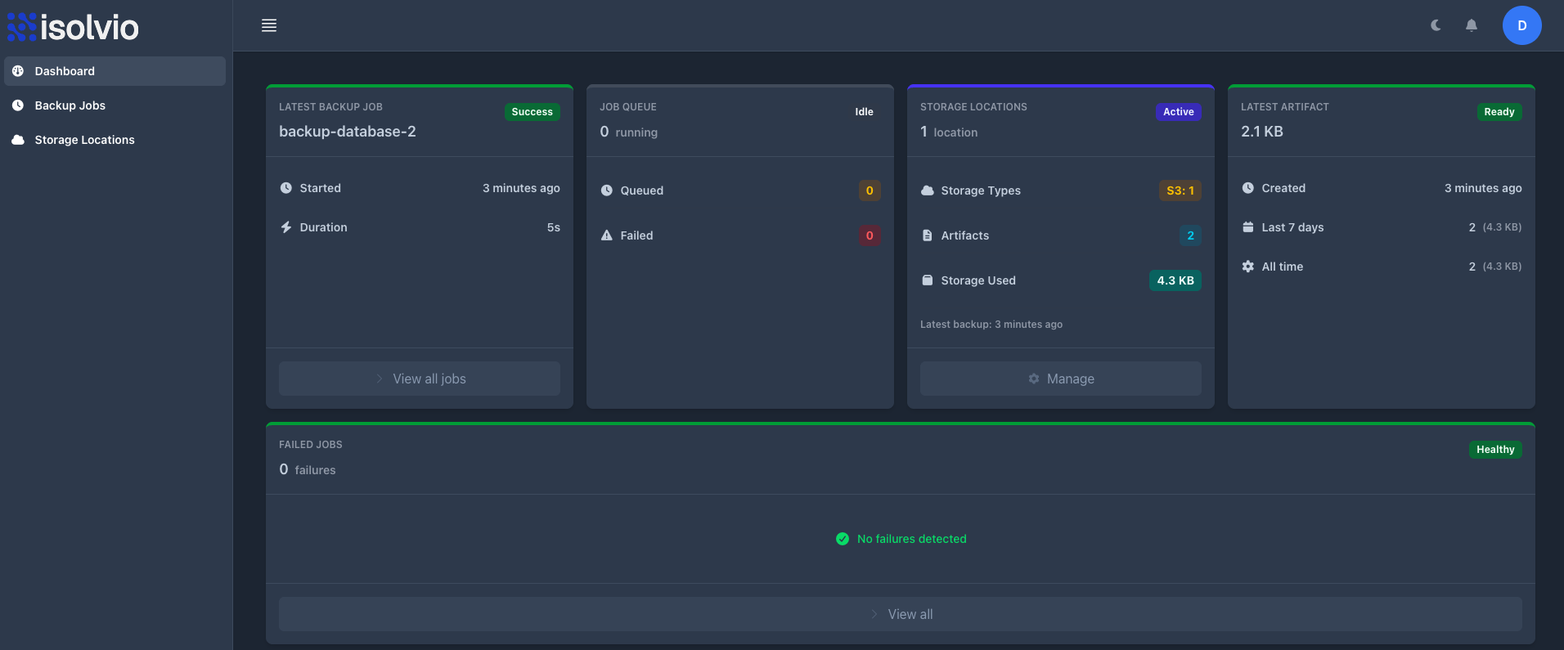Viewport: 1564px width, 650px height.
Task: Click the Failed count 0 badge
Action: 870,235
